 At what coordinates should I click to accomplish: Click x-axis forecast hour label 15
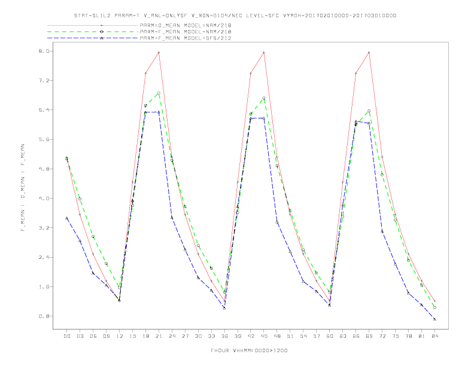click(x=132, y=336)
